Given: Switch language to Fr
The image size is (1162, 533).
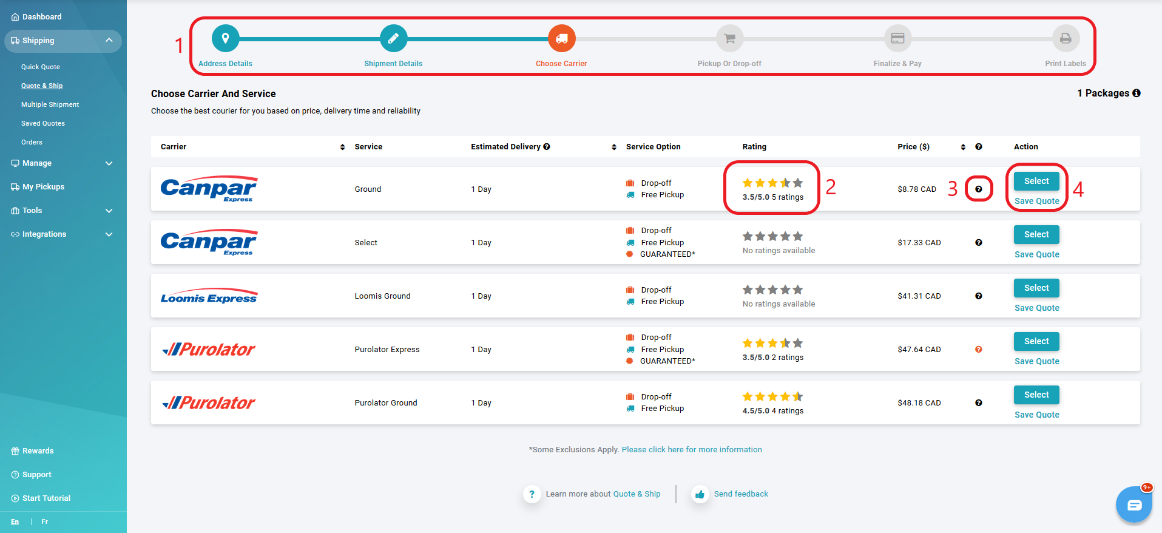Looking at the screenshot, I should click(44, 522).
